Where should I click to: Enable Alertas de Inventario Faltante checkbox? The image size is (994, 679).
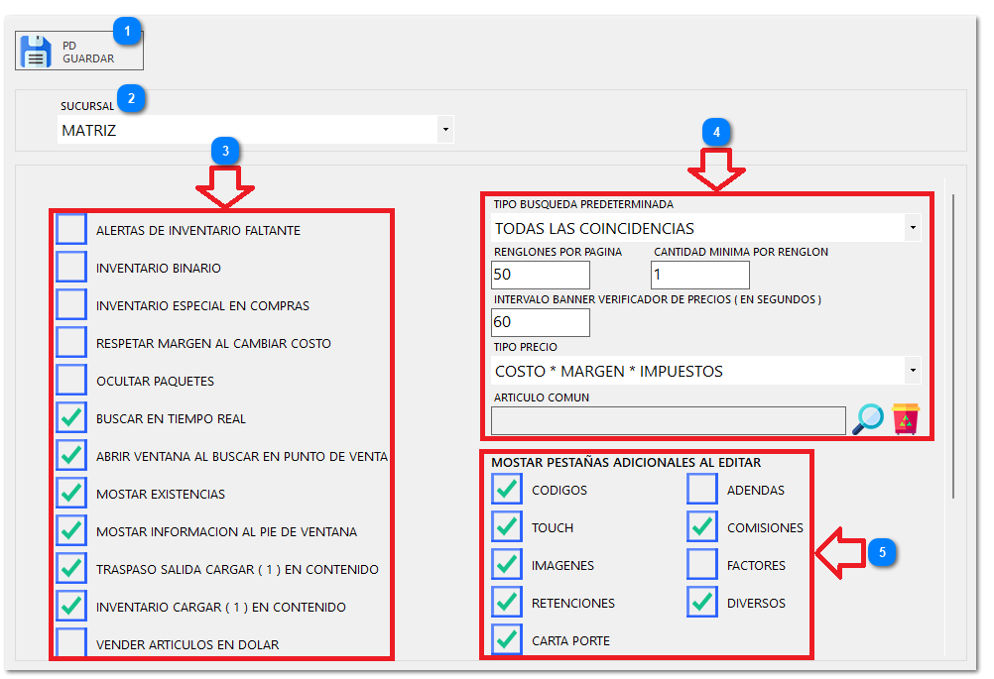pos(71,230)
